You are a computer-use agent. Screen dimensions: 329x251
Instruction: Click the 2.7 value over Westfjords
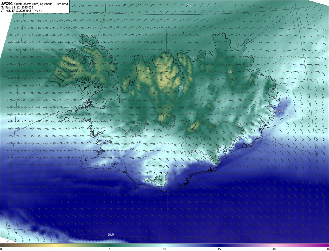point(73,62)
